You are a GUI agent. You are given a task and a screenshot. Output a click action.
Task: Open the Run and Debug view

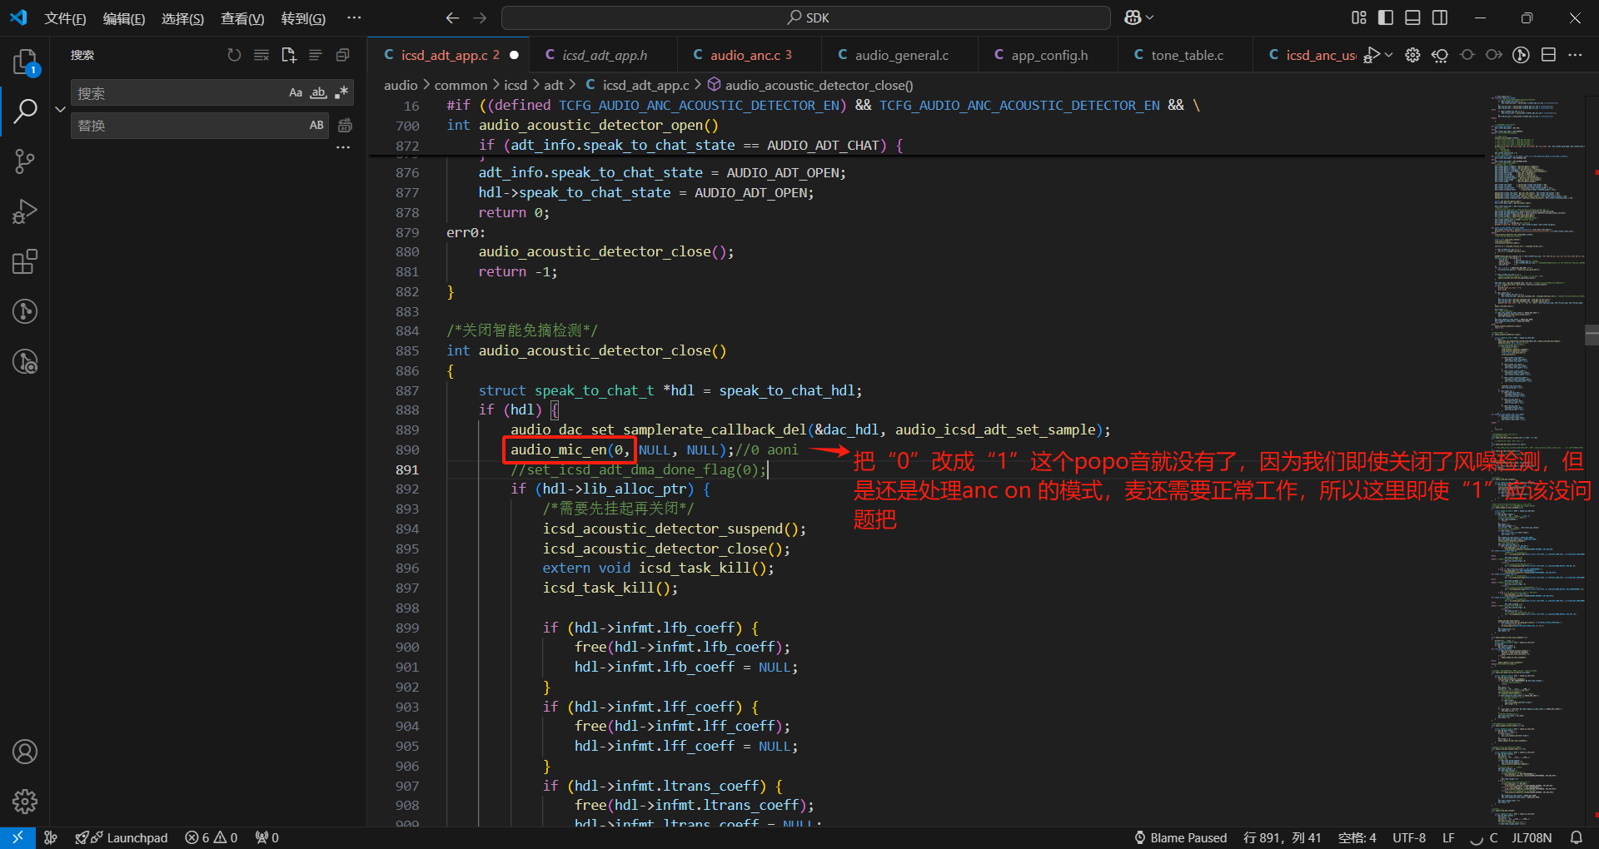click(25, 211)
